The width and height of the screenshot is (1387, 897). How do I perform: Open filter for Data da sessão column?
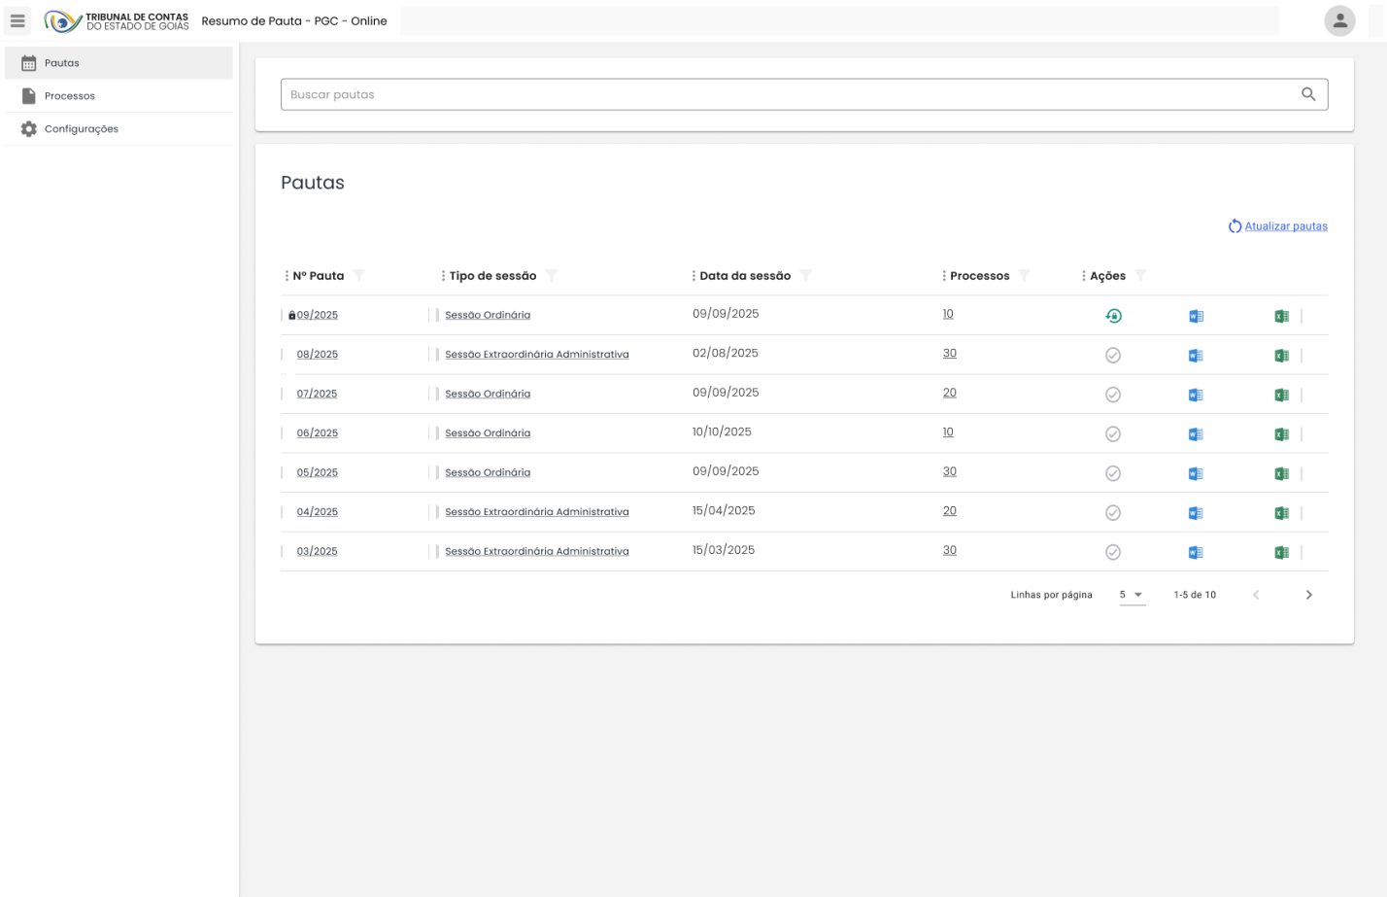pos(805,276)
